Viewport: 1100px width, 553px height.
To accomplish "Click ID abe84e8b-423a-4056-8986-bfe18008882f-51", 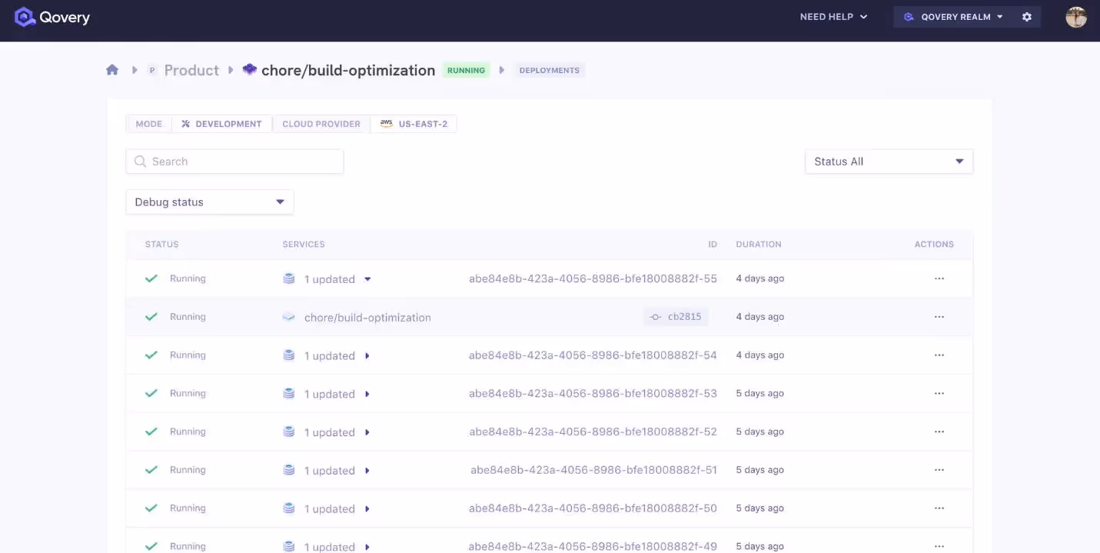I will [593, 470].
